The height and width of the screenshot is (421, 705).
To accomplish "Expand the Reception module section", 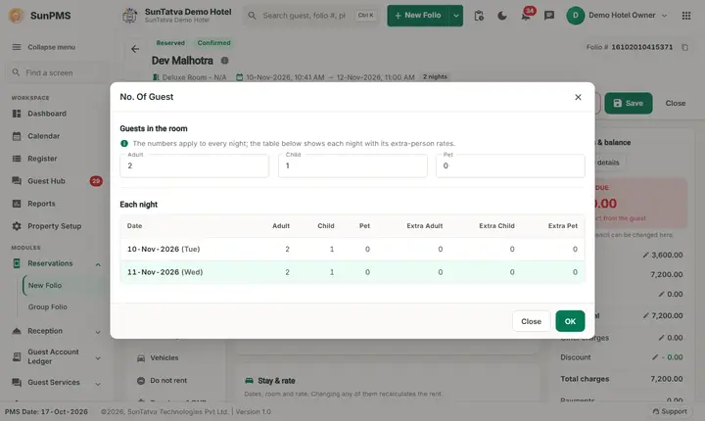I will point(98,332).
